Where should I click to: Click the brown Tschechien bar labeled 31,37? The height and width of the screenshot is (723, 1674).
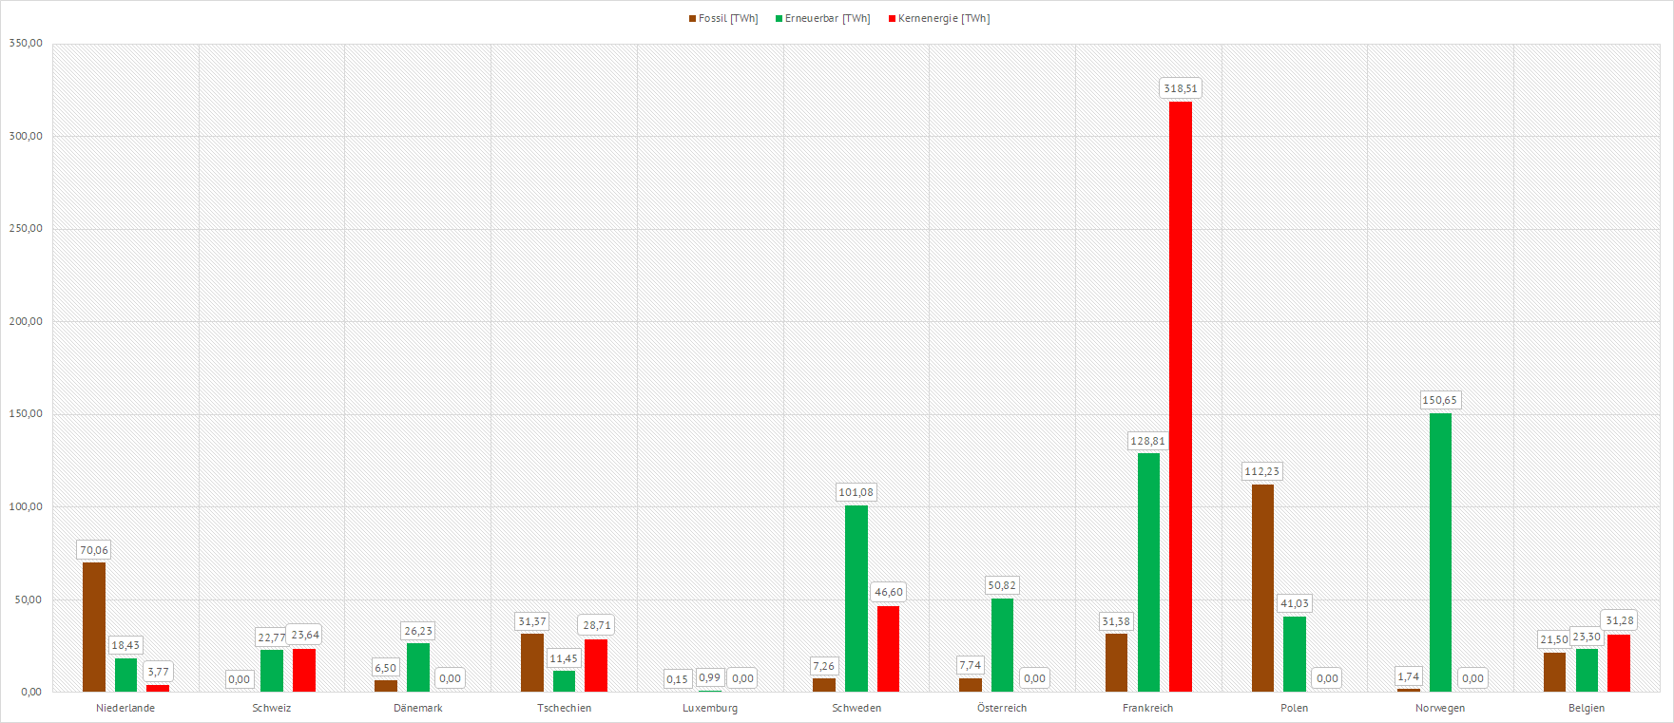[532, 662]
